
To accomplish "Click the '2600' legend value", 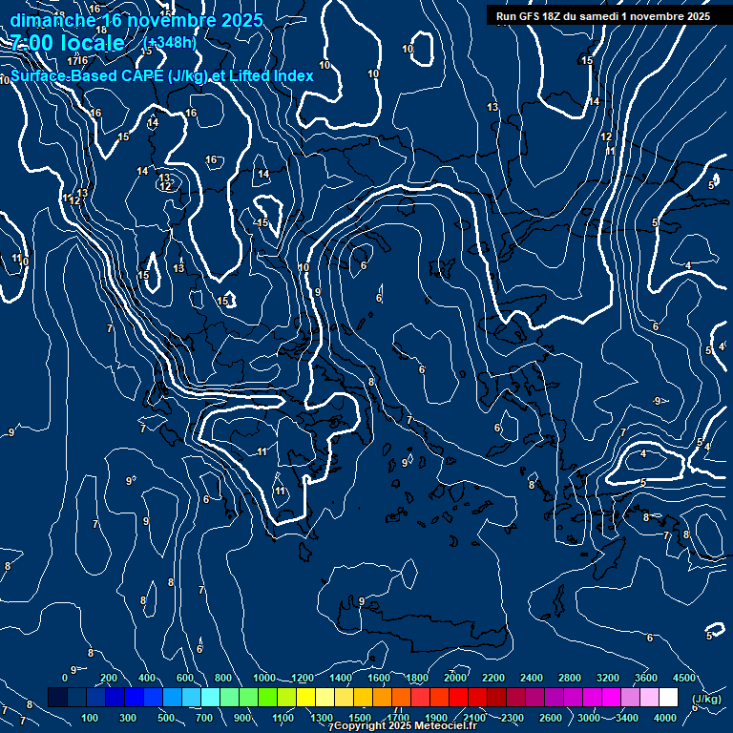I will (x=550, y=718).
